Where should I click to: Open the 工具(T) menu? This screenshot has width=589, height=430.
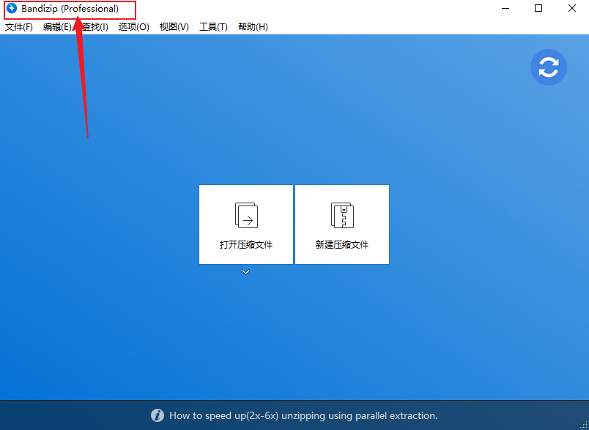tap(213, 27)
